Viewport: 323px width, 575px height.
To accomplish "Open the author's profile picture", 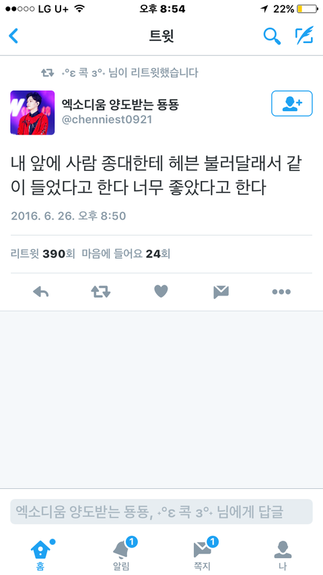I will pos(32,112).
